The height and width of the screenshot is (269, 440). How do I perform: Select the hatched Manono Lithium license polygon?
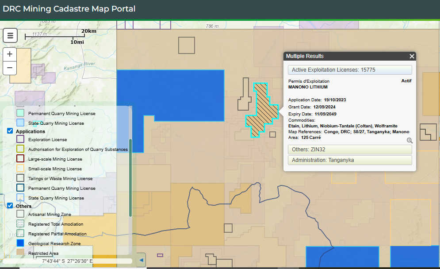click(262, 110)
